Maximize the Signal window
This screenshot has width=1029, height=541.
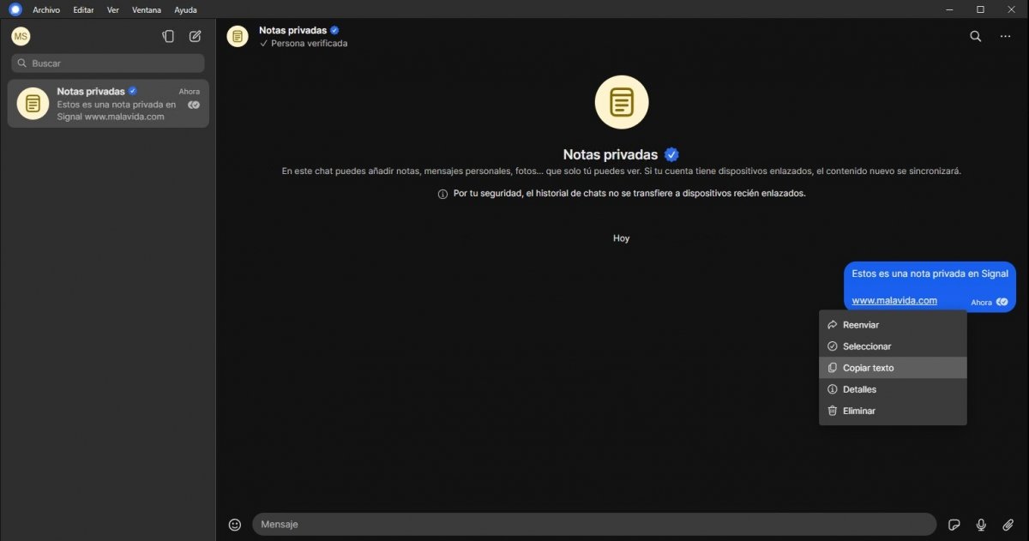click(x=980, y=9)
